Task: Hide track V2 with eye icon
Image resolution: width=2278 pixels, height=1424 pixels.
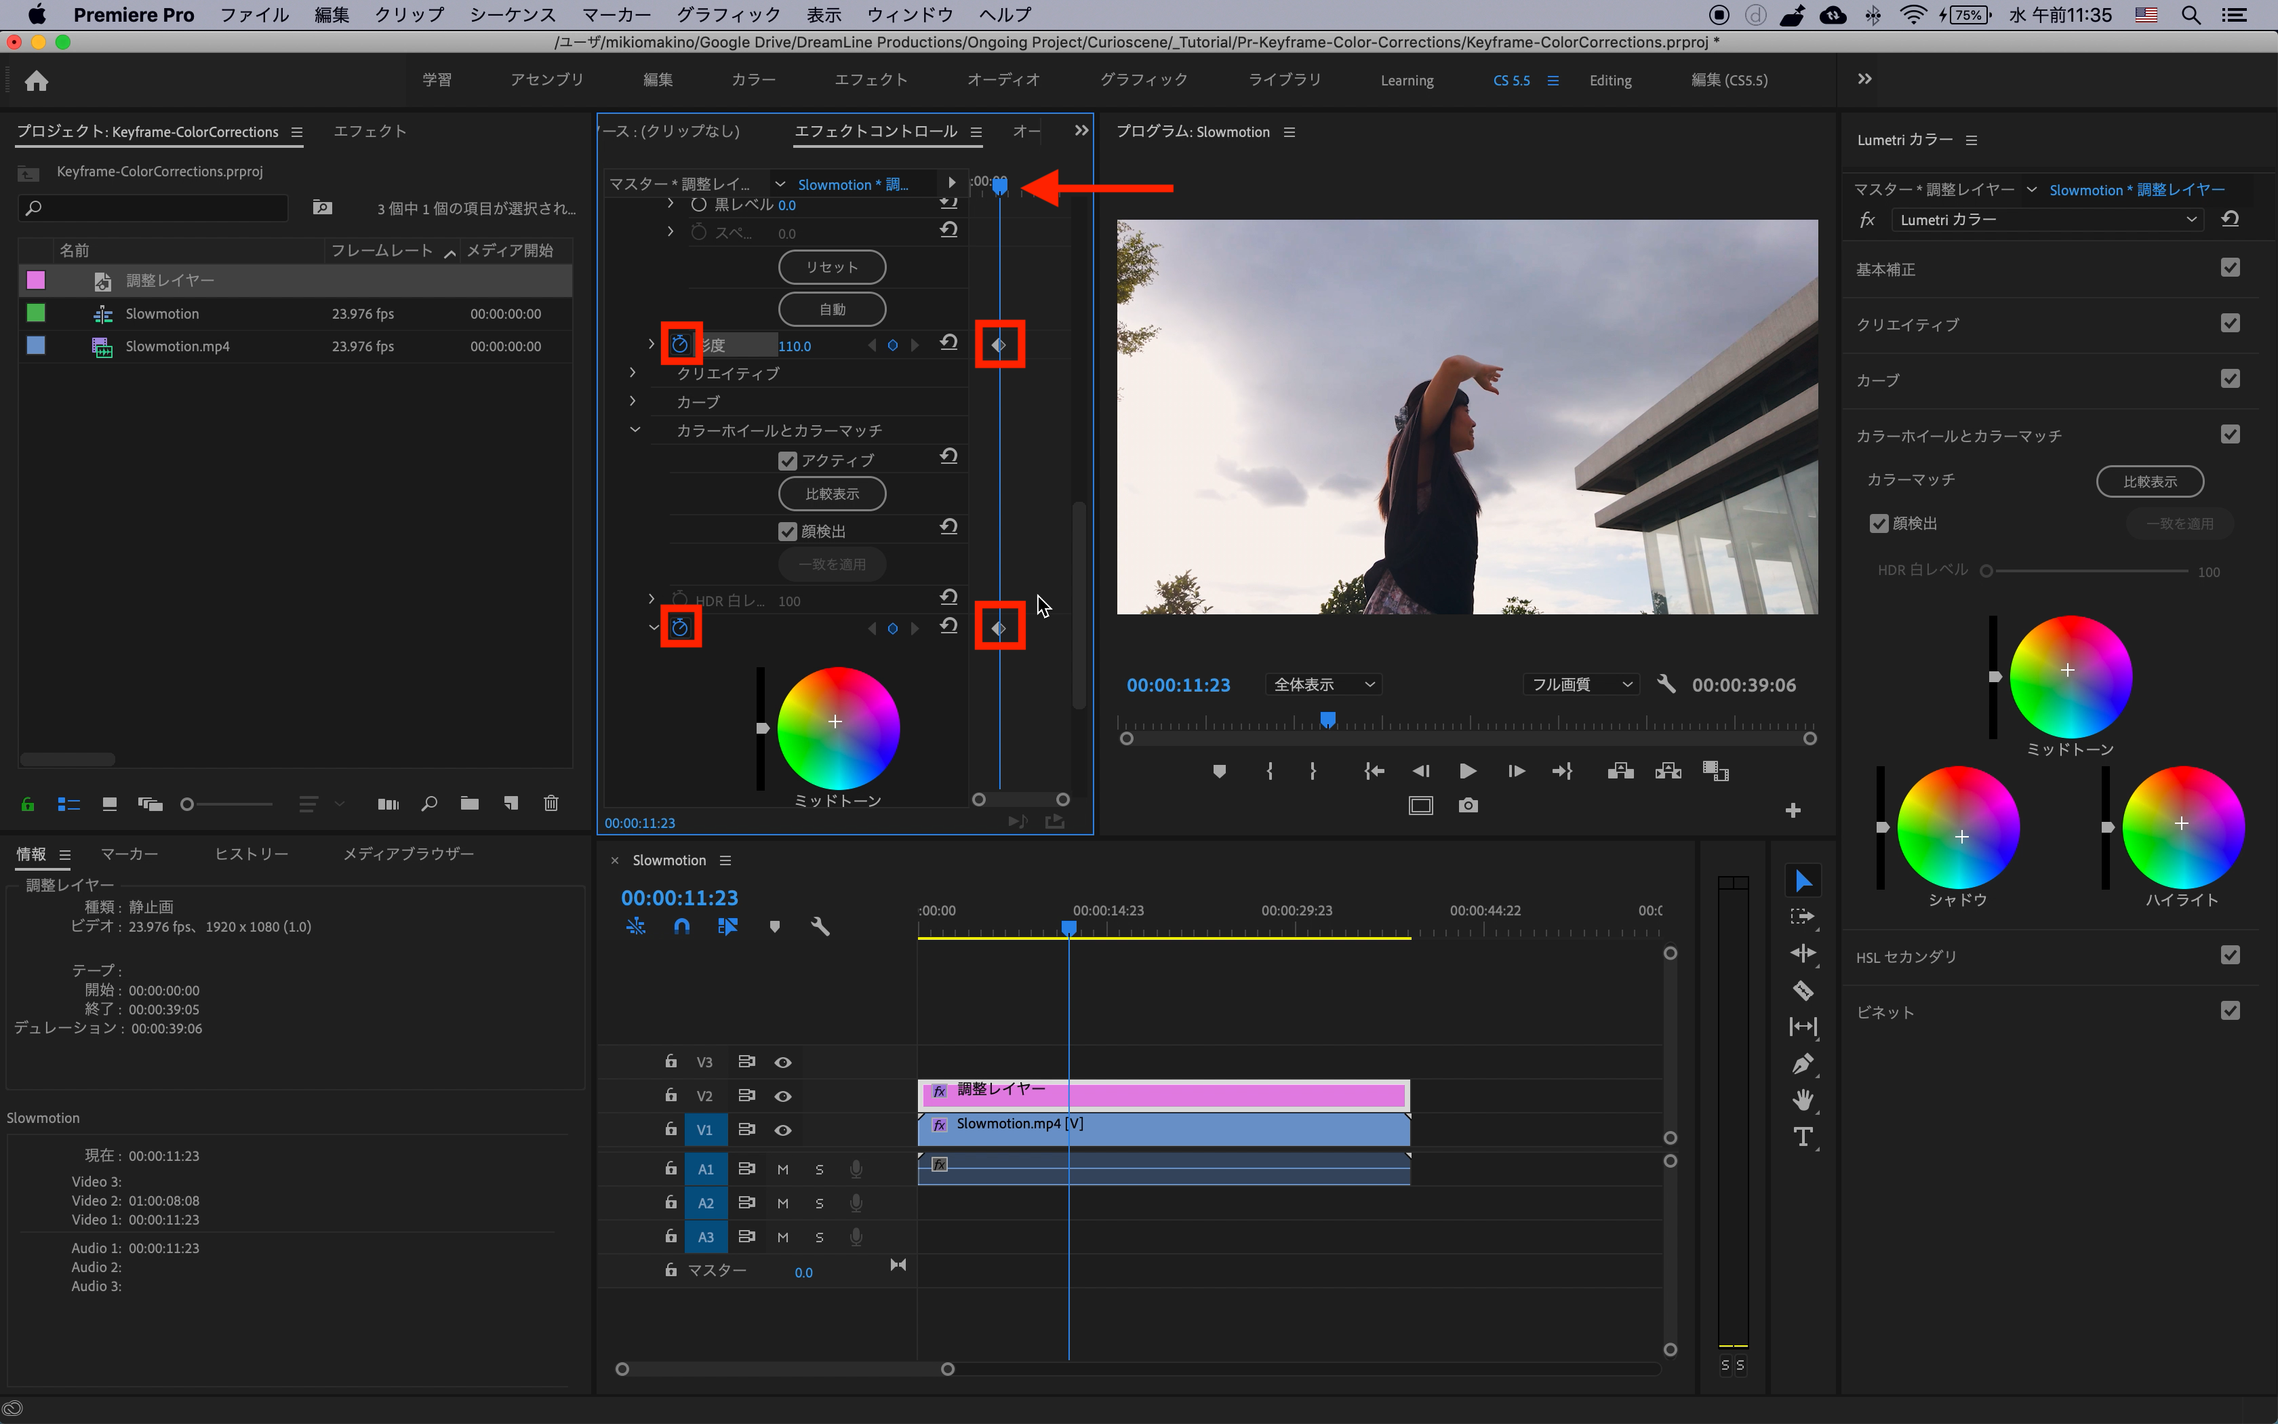Action: (782, 1096)
